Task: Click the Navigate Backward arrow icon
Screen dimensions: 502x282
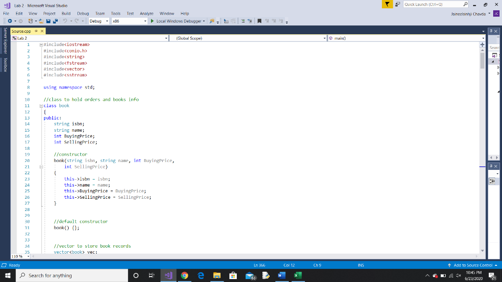Action: [10, 21]
